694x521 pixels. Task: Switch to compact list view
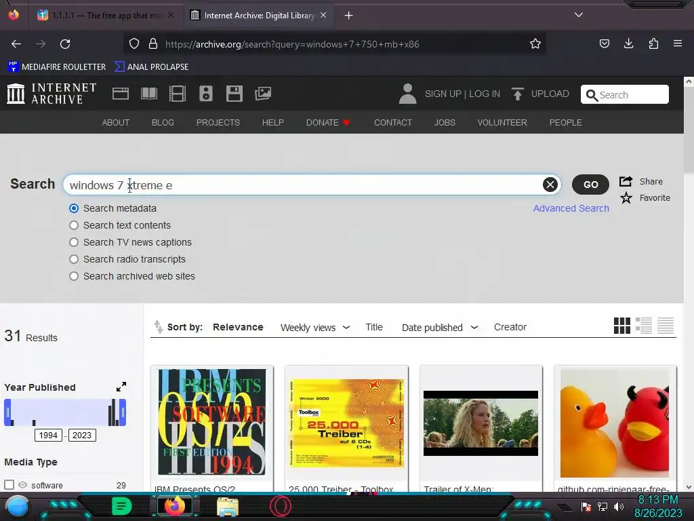(666, 326)
